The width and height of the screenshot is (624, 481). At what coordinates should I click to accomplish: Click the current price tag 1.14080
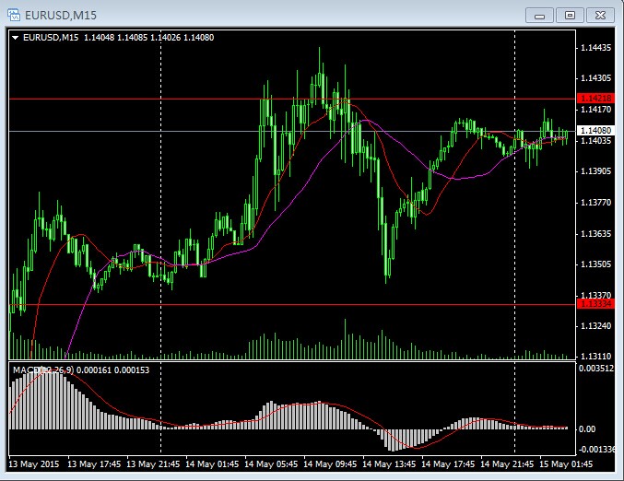pos(595,131)
